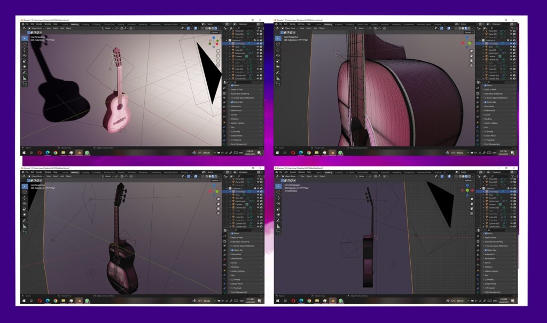Open the Render menu in top-left window
The image size is (547, 323).
40,24
